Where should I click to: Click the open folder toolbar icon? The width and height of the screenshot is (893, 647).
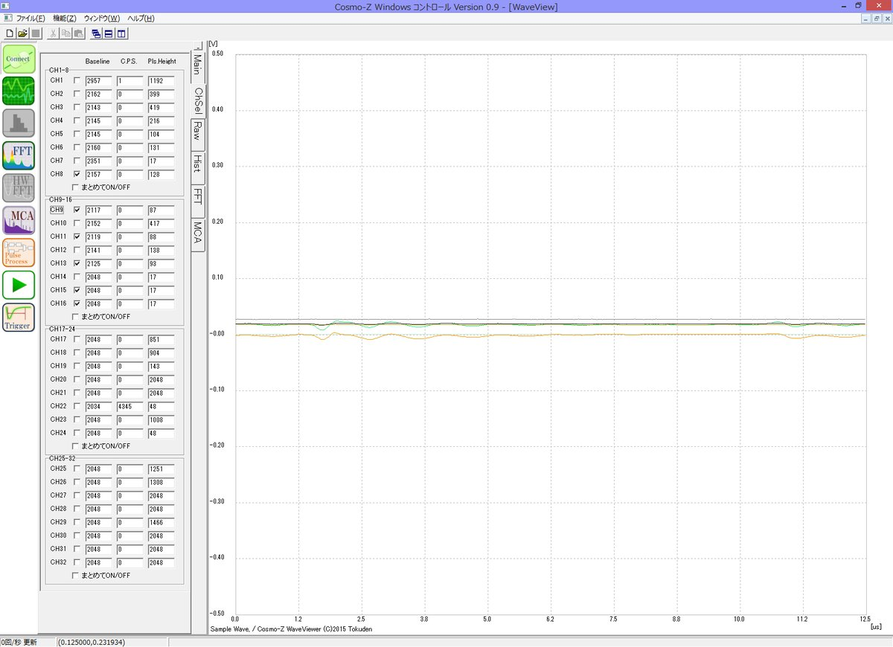pos(22,33)
